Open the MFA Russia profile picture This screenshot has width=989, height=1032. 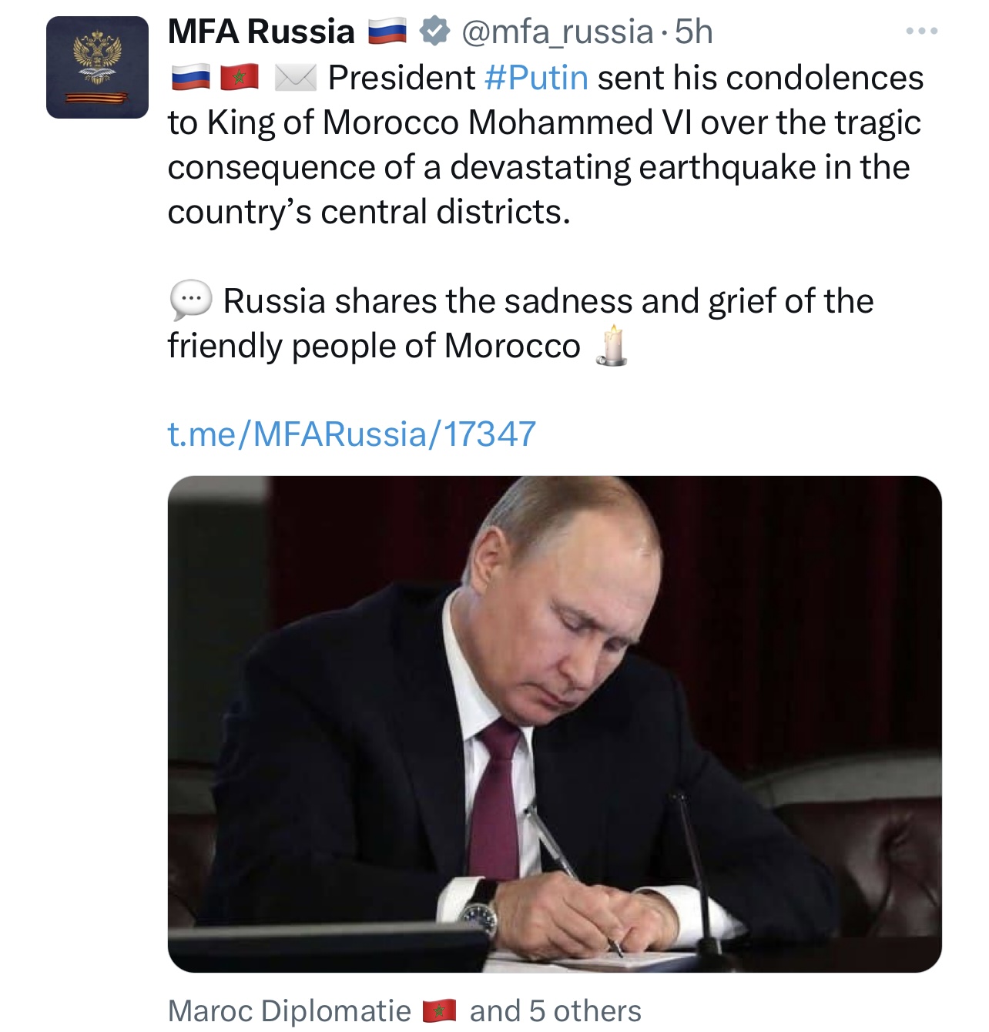[97, 68]
